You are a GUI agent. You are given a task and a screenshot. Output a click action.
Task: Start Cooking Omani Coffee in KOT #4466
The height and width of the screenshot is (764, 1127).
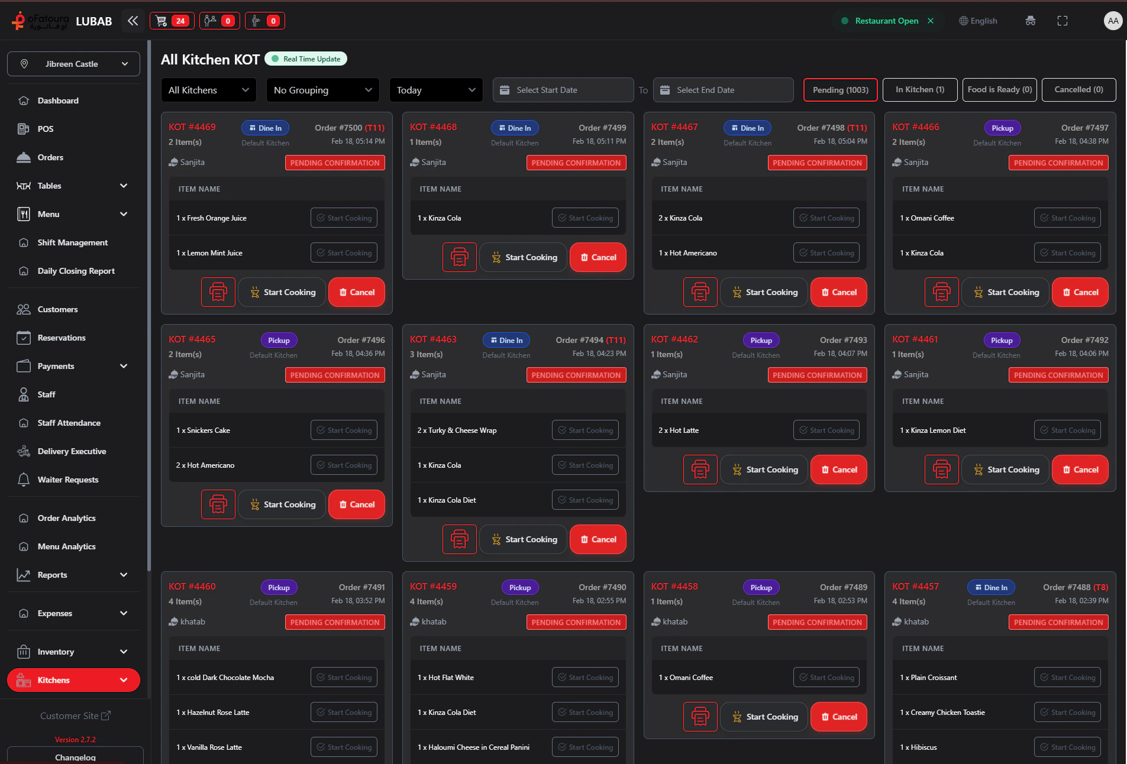pos(1067,218)
